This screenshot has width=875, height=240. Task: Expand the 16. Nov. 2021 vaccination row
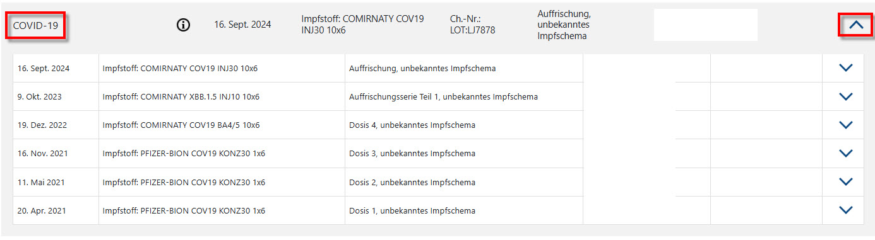(845, 153)
